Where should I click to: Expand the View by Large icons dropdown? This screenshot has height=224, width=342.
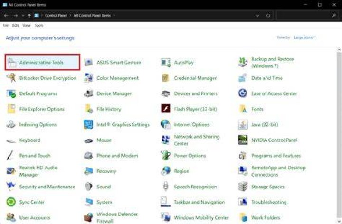[305, 37]
